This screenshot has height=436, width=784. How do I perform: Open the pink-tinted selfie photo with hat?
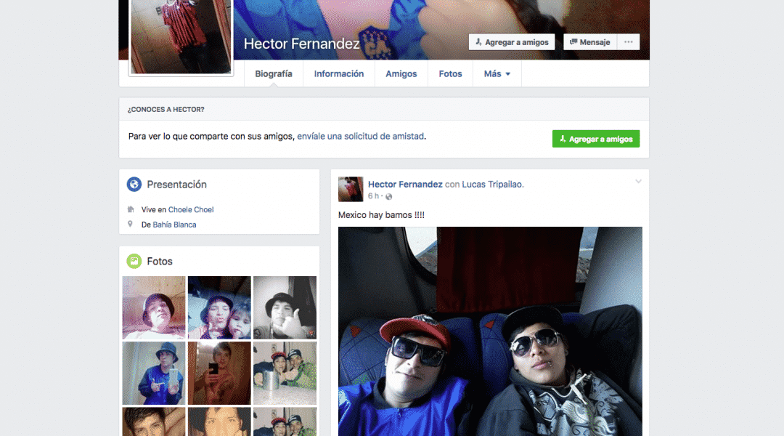[154, 307]
